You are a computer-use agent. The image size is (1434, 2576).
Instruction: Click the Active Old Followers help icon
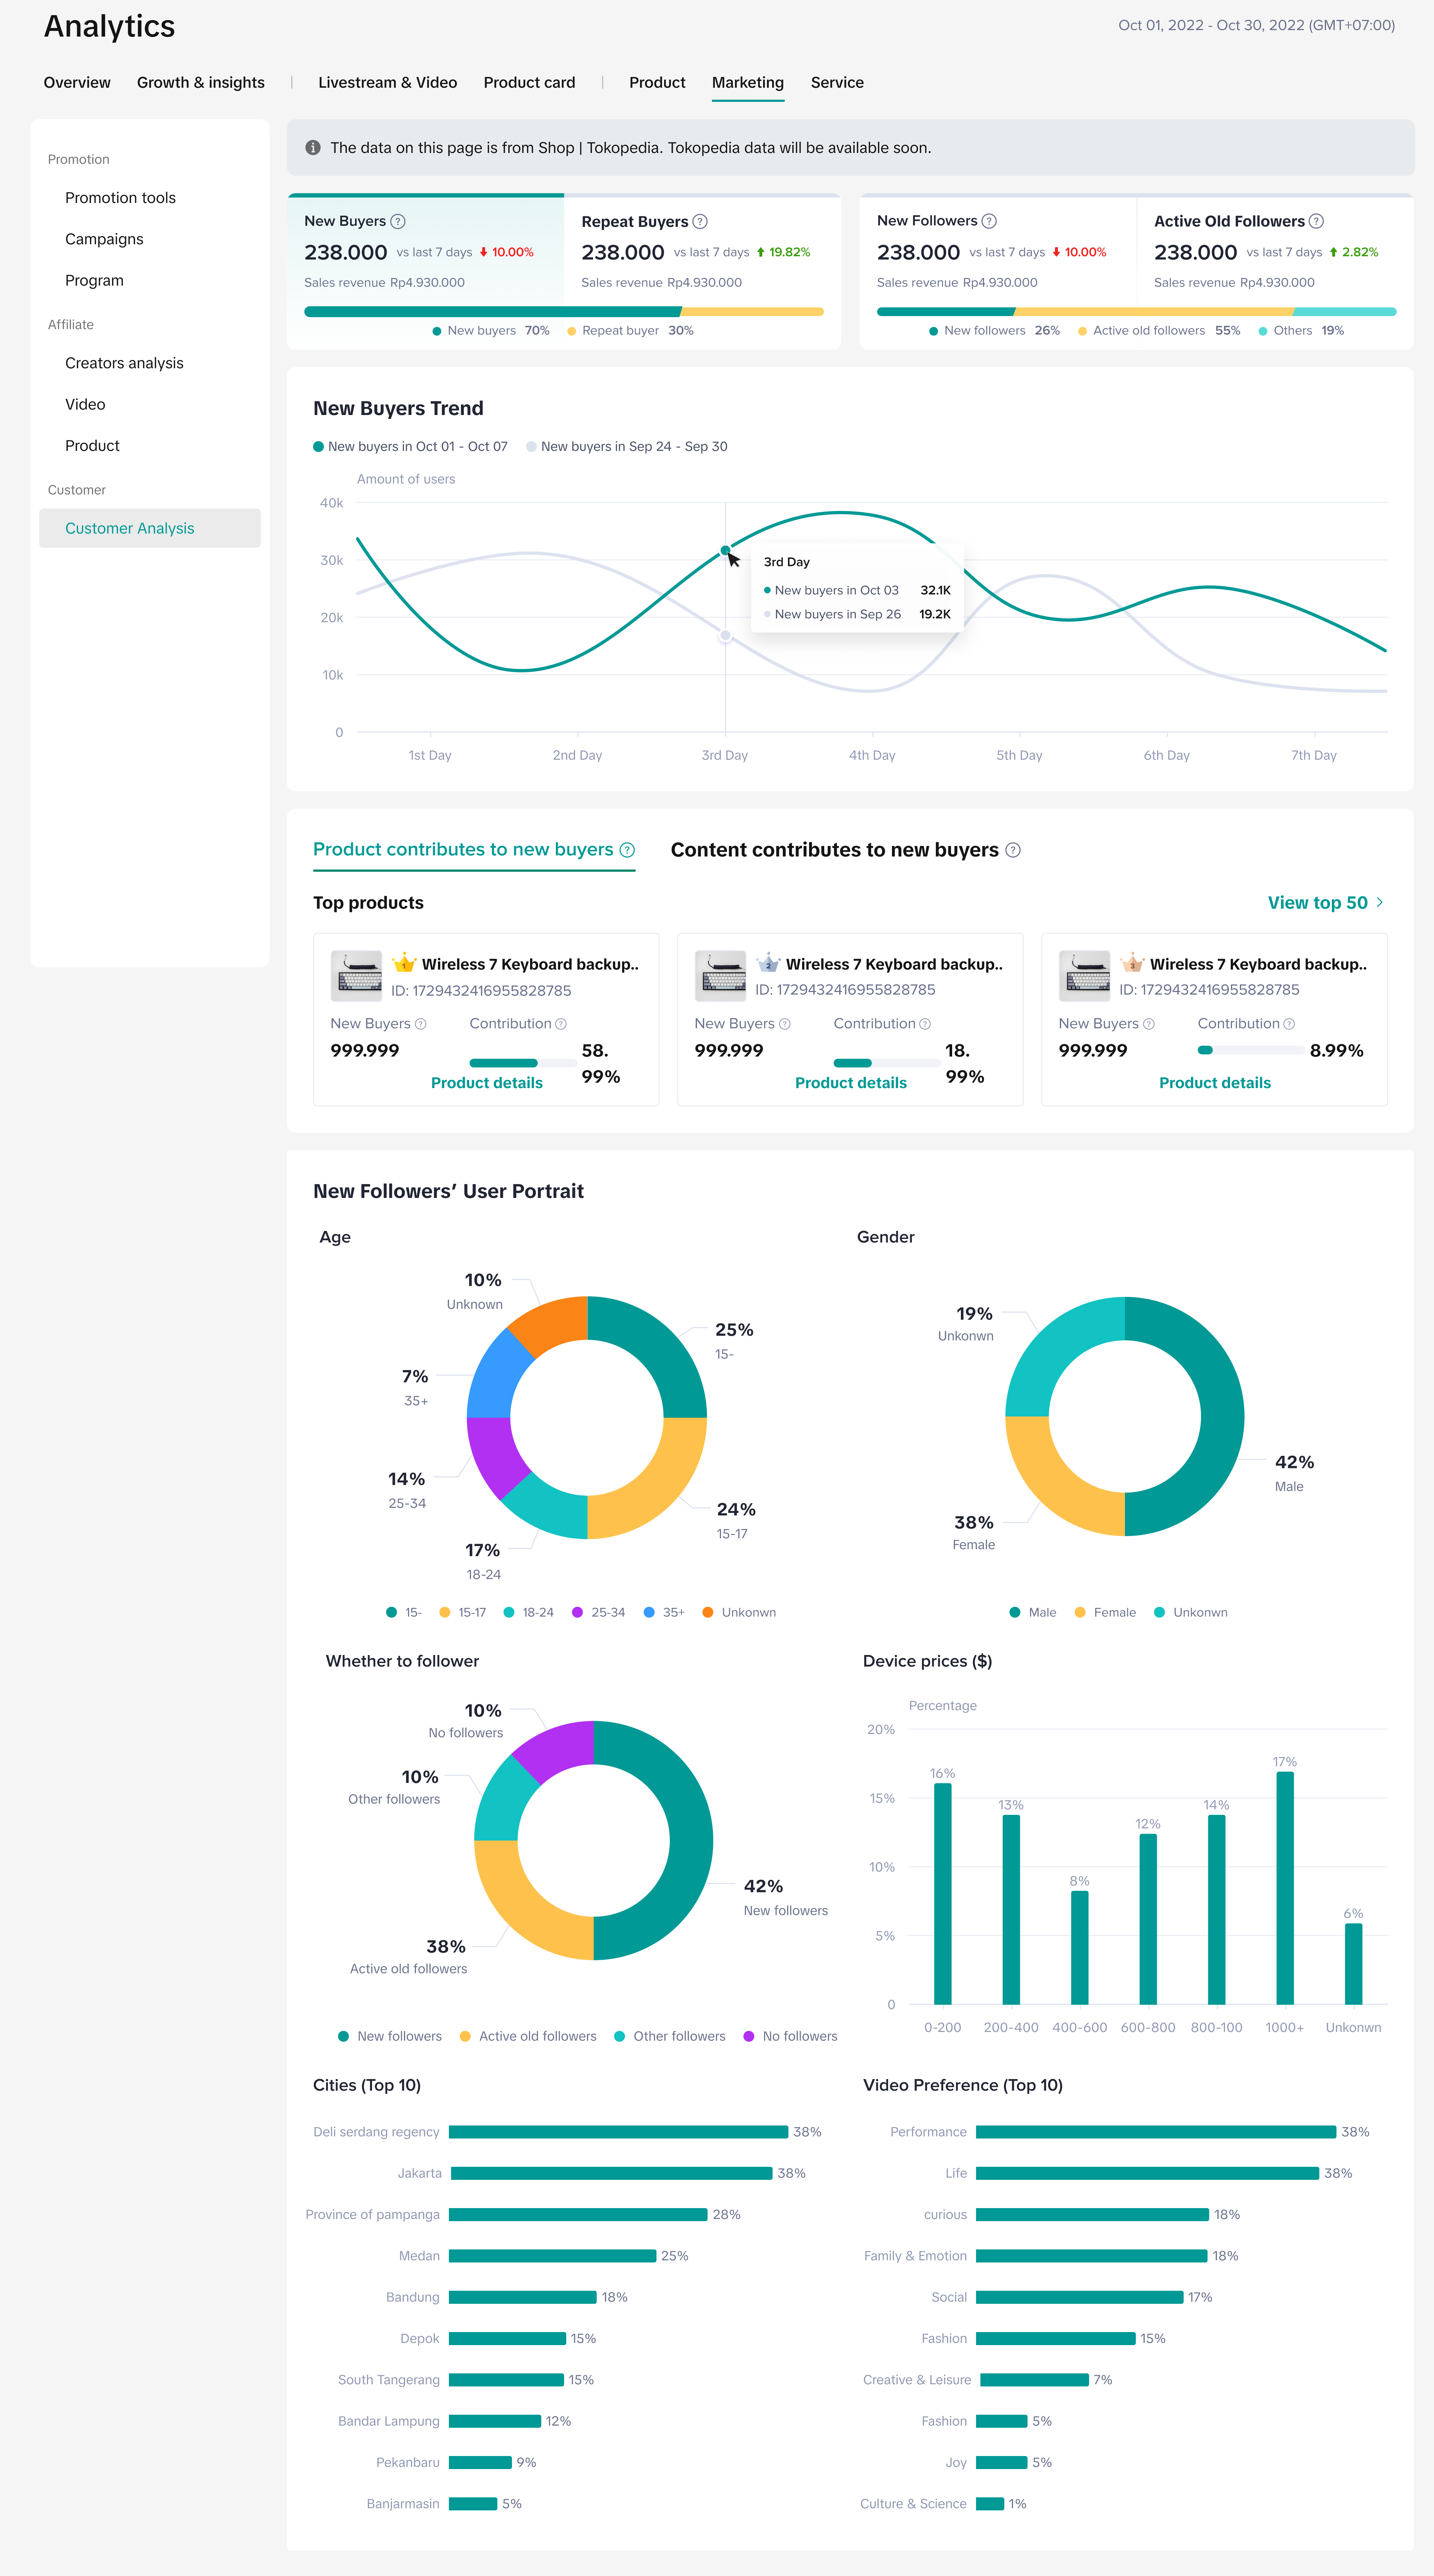1316,221
